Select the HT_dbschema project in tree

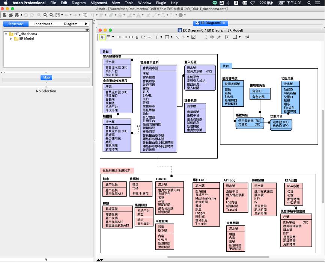tap(26, 34)
